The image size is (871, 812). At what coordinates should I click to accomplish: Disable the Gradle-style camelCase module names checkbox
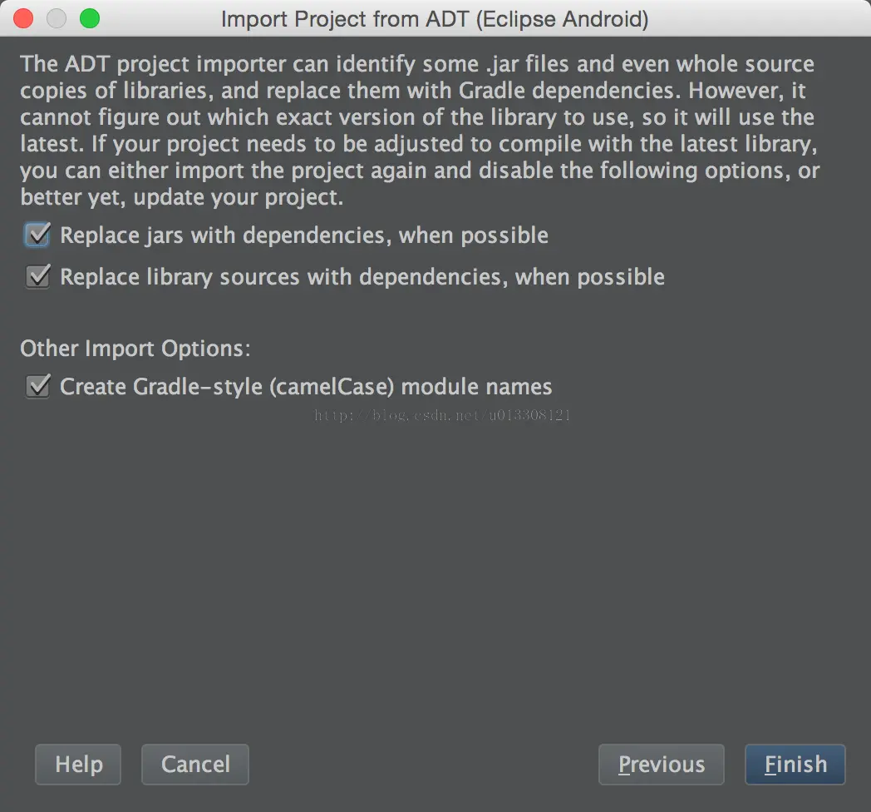38,386
